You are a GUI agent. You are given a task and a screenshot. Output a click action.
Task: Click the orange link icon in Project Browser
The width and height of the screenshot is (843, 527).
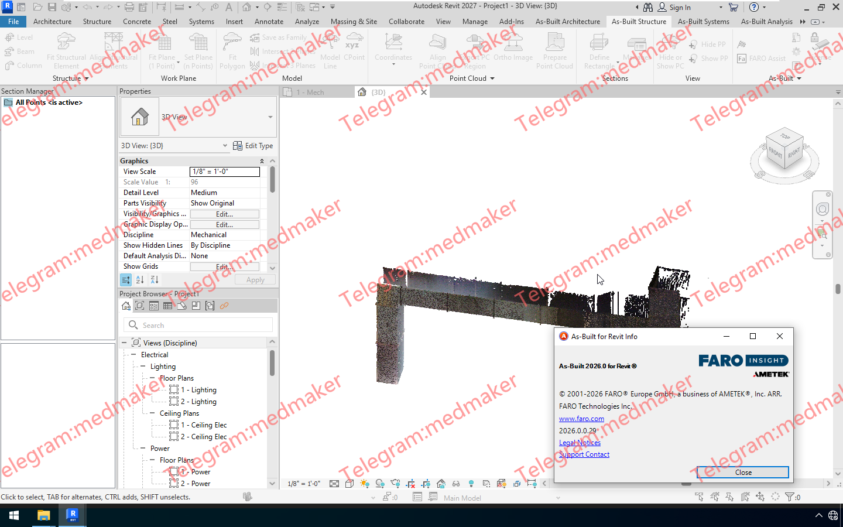(224, 306)
